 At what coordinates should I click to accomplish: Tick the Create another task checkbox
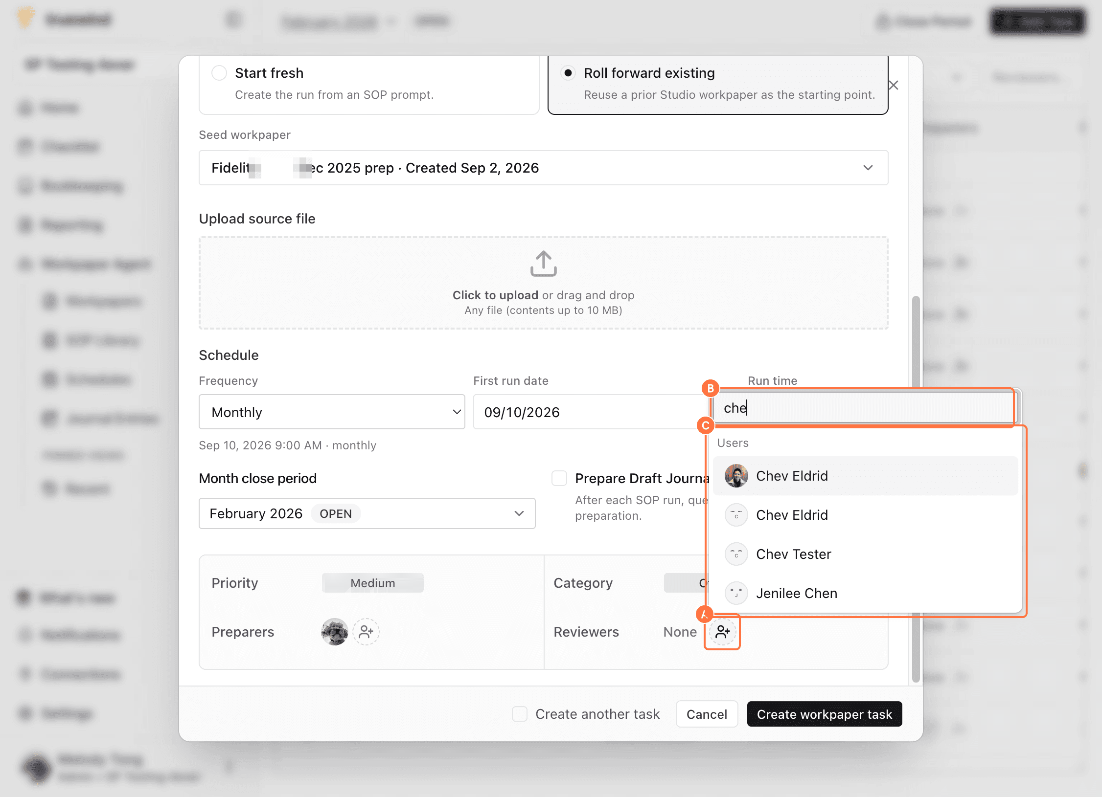point(520,714)
